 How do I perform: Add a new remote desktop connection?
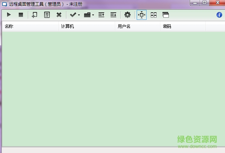(x=34, y=15)
